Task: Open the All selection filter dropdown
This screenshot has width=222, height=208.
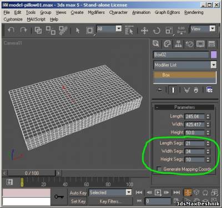Action: click(x=119, y=28)
